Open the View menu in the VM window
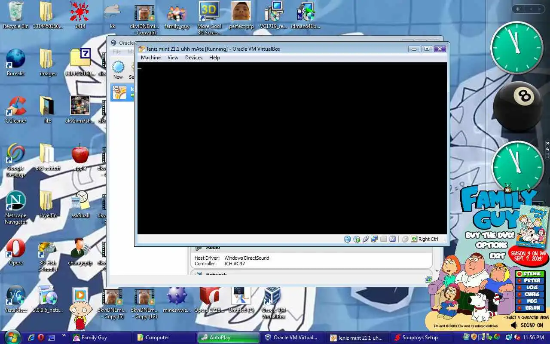Viewport: 550px width, 344px height. point(173,58)
